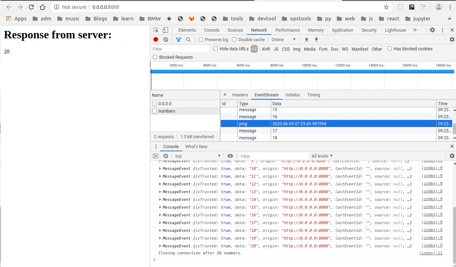Tick the Blocked Requests checkbox
Image resolution: width=456 pixels, height=267 pixels.
[x=155, y=57]
